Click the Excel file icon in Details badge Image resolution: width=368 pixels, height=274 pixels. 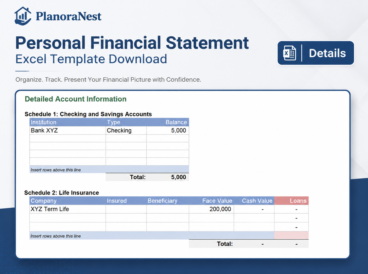(x=289, y=53)
